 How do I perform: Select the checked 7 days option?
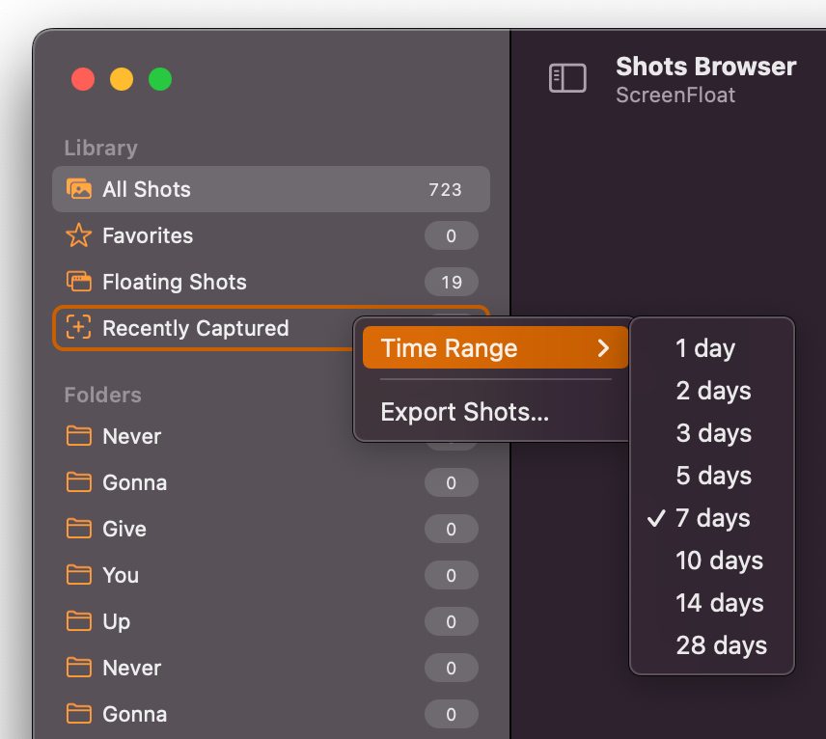pyautogui.click(x=712, y=518)
